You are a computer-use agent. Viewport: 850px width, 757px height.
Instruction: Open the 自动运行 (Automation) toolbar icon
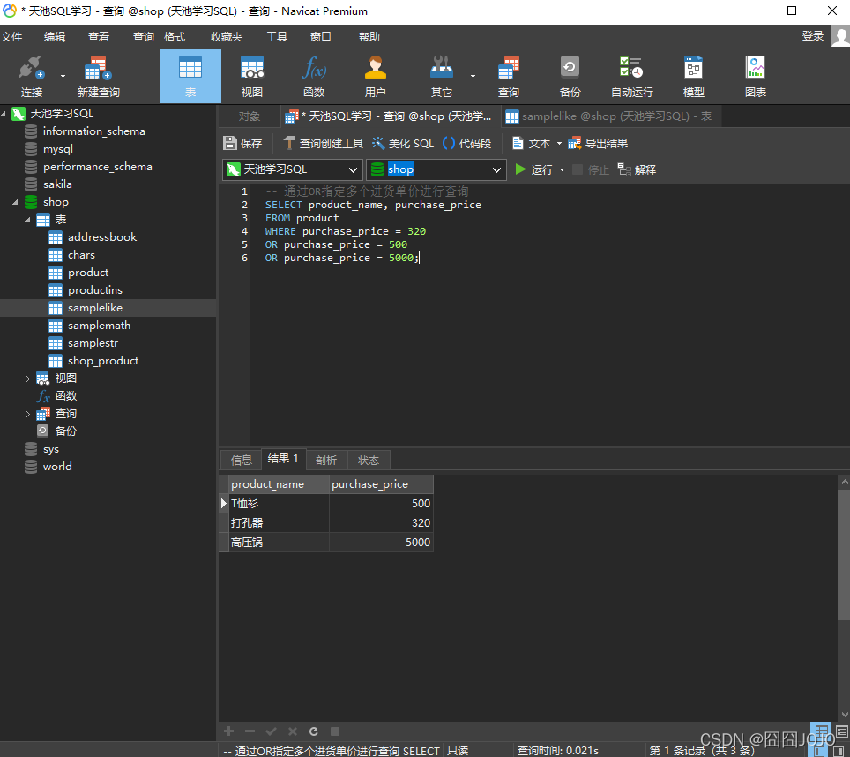631,77
